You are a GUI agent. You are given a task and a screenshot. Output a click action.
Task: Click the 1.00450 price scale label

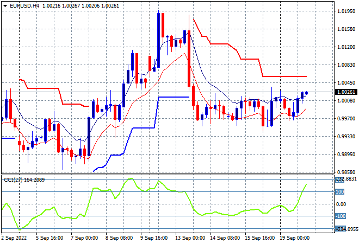pos(346,83)
